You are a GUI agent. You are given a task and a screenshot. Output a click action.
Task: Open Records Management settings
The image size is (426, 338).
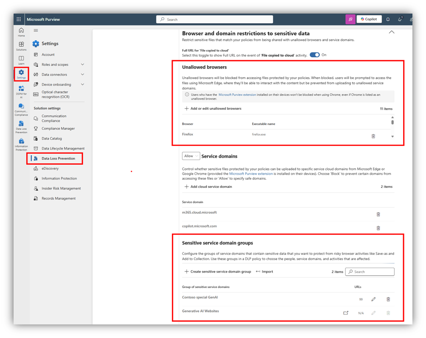click(59, 198)
